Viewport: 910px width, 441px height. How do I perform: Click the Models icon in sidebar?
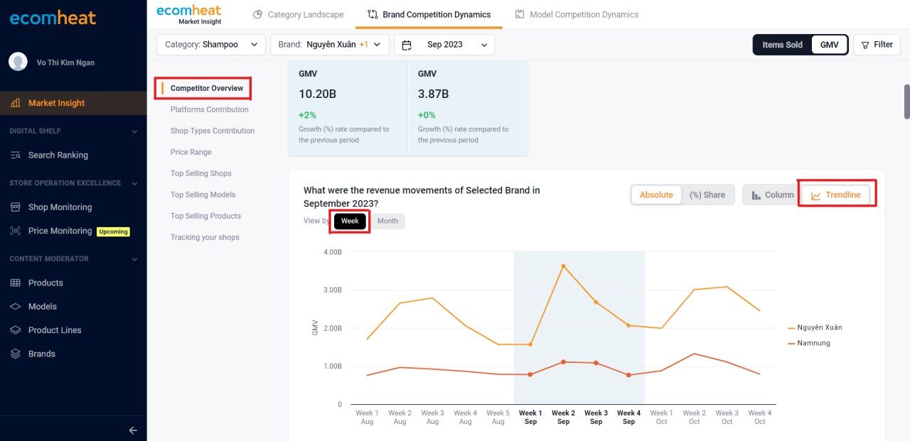(15, 306)
